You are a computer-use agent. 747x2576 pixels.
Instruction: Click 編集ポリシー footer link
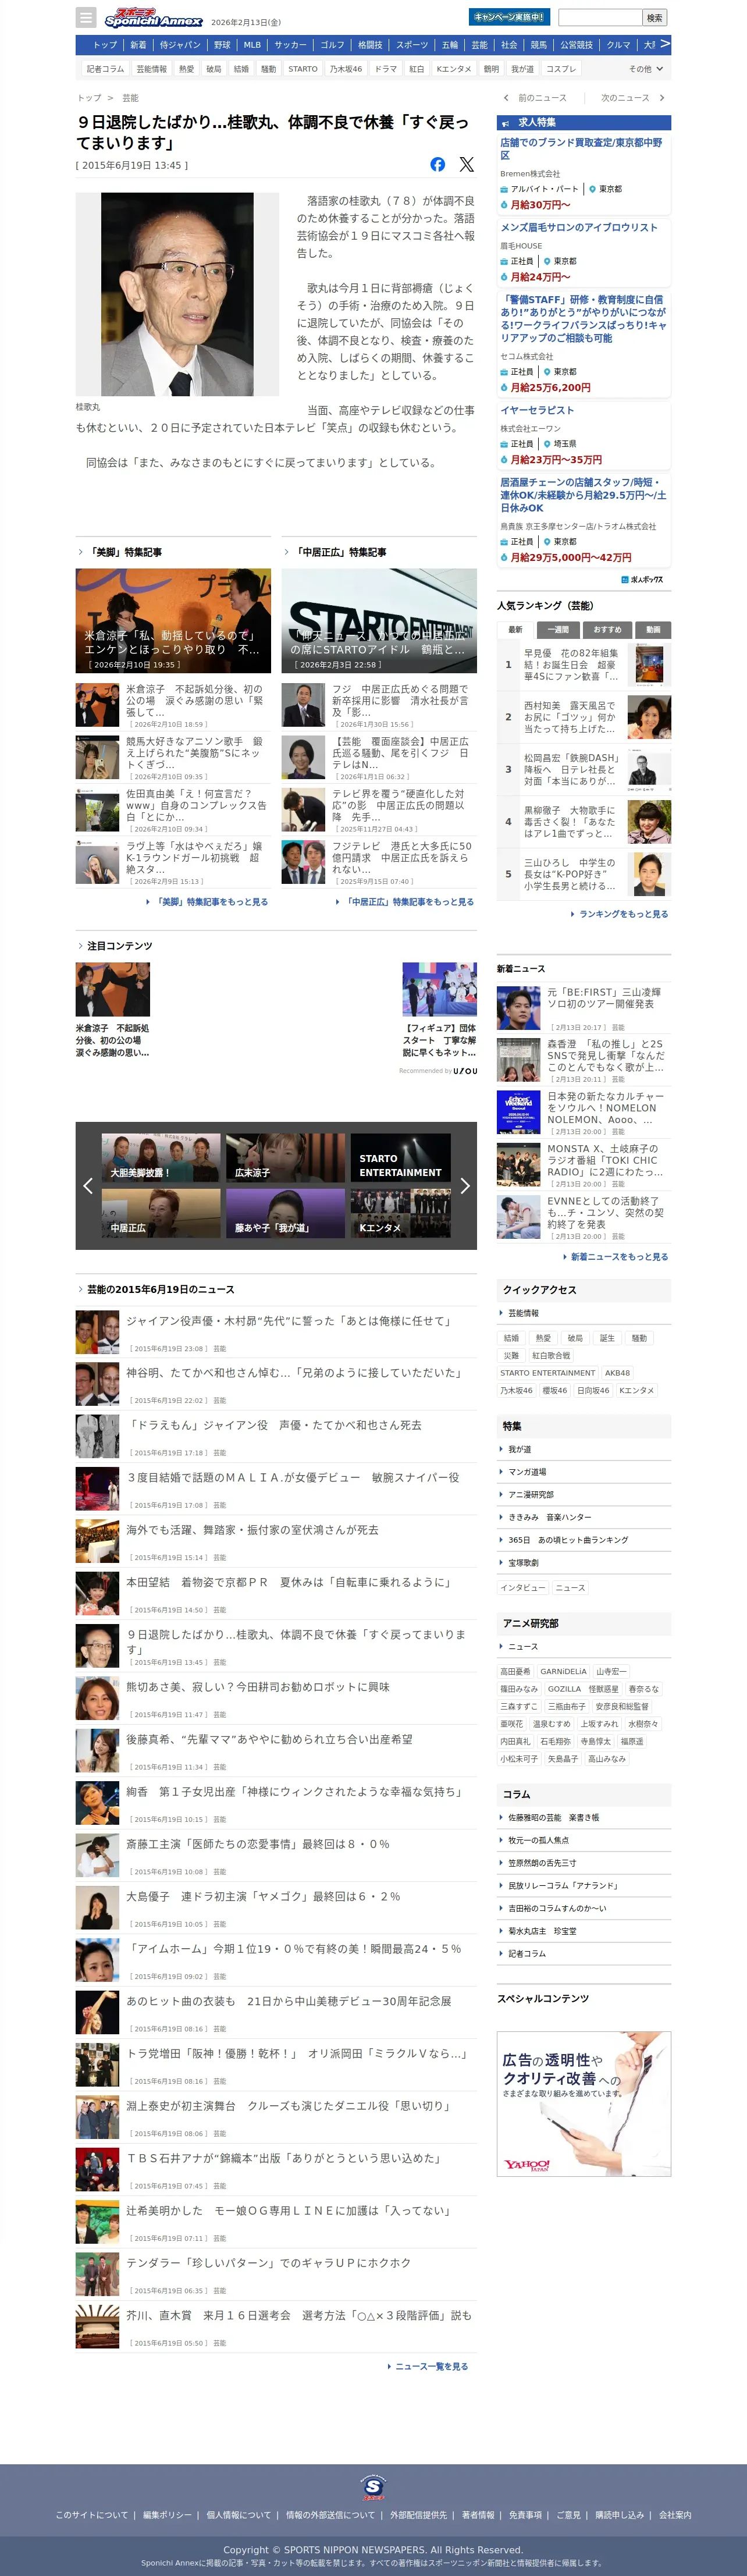point(167,2515)
